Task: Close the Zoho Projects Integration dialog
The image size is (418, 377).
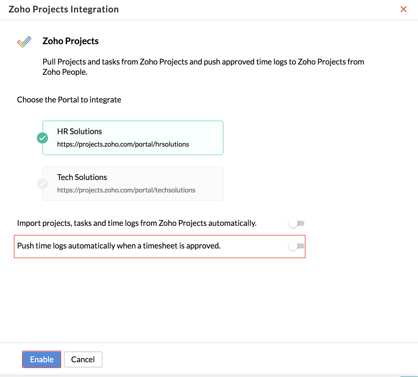Action: [x=404, y=9]
